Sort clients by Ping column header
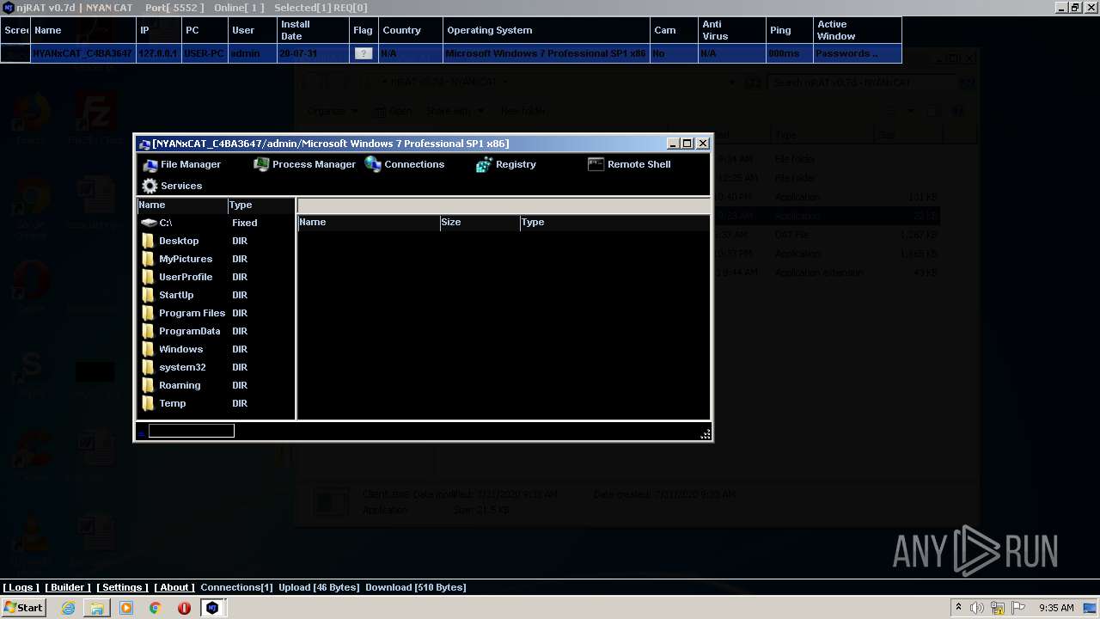The image size is (1100, 619). (789, 30)
